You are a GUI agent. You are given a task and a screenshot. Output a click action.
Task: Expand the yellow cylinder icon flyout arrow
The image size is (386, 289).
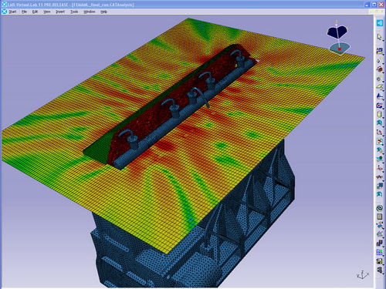[383, 117]
